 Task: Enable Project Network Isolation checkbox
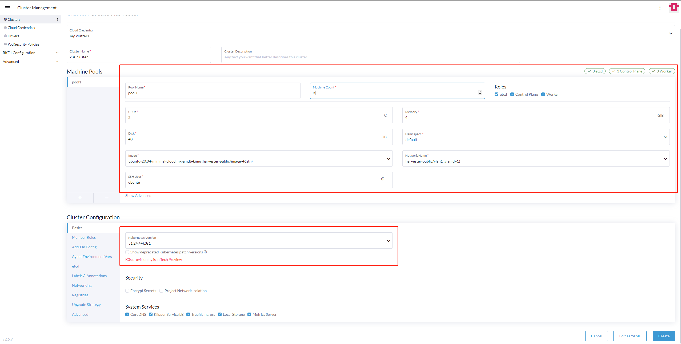coord(161,291)
